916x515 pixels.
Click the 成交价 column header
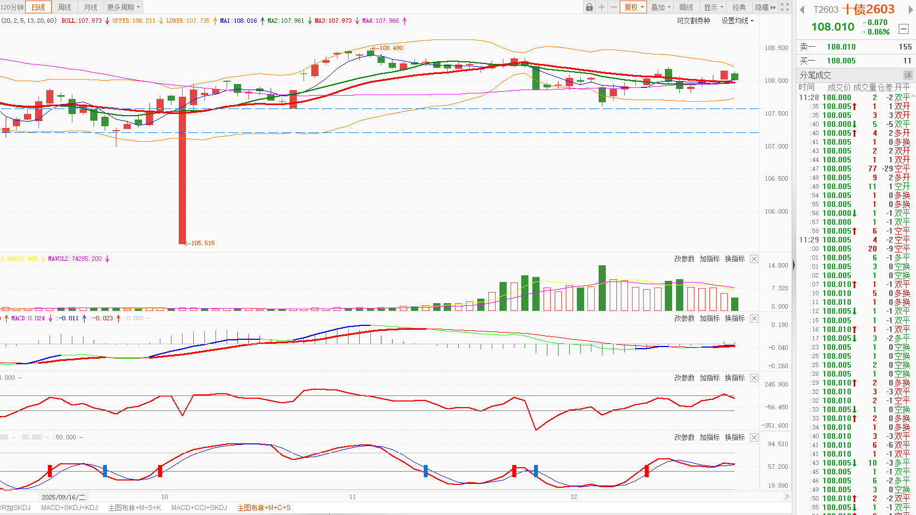pyautogui.click(x=839, y=87)
